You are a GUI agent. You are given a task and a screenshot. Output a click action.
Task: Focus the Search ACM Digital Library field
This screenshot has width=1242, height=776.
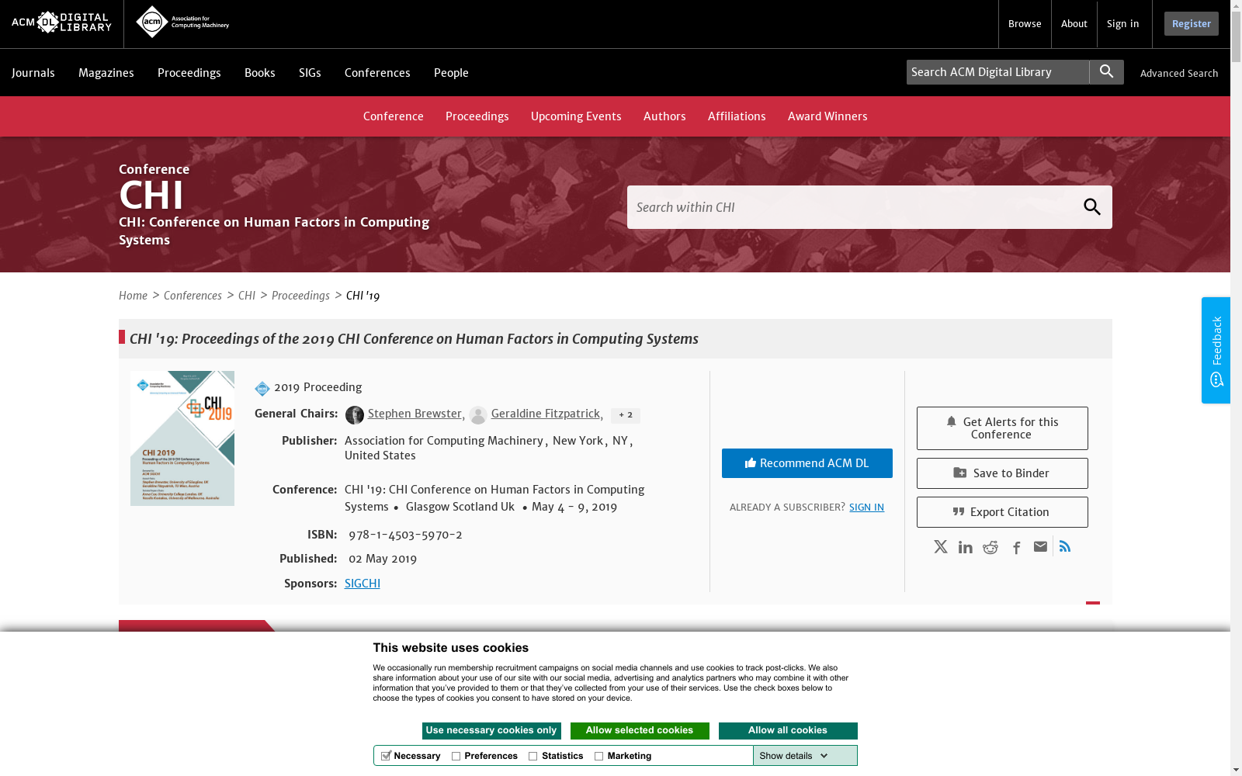pyautogui.click(x=997, y=72)
